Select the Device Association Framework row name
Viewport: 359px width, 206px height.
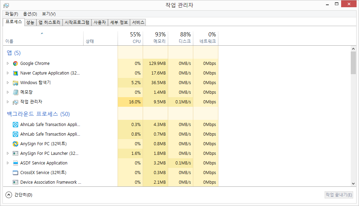coord(51,182)
